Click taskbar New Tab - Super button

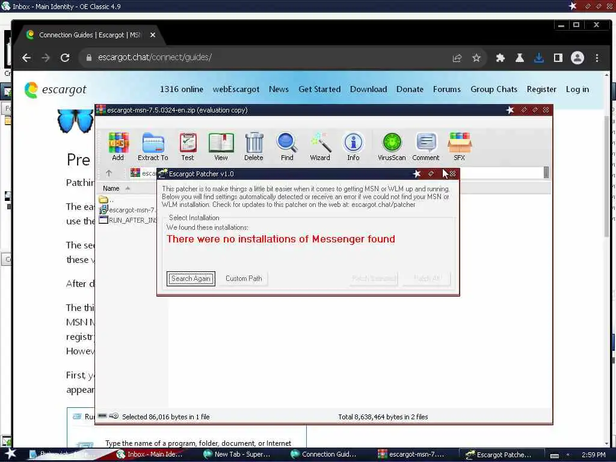(237, 455)
